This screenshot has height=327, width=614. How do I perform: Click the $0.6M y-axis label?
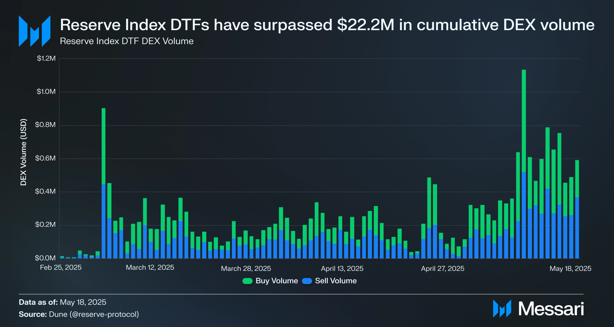coord(45,158)
